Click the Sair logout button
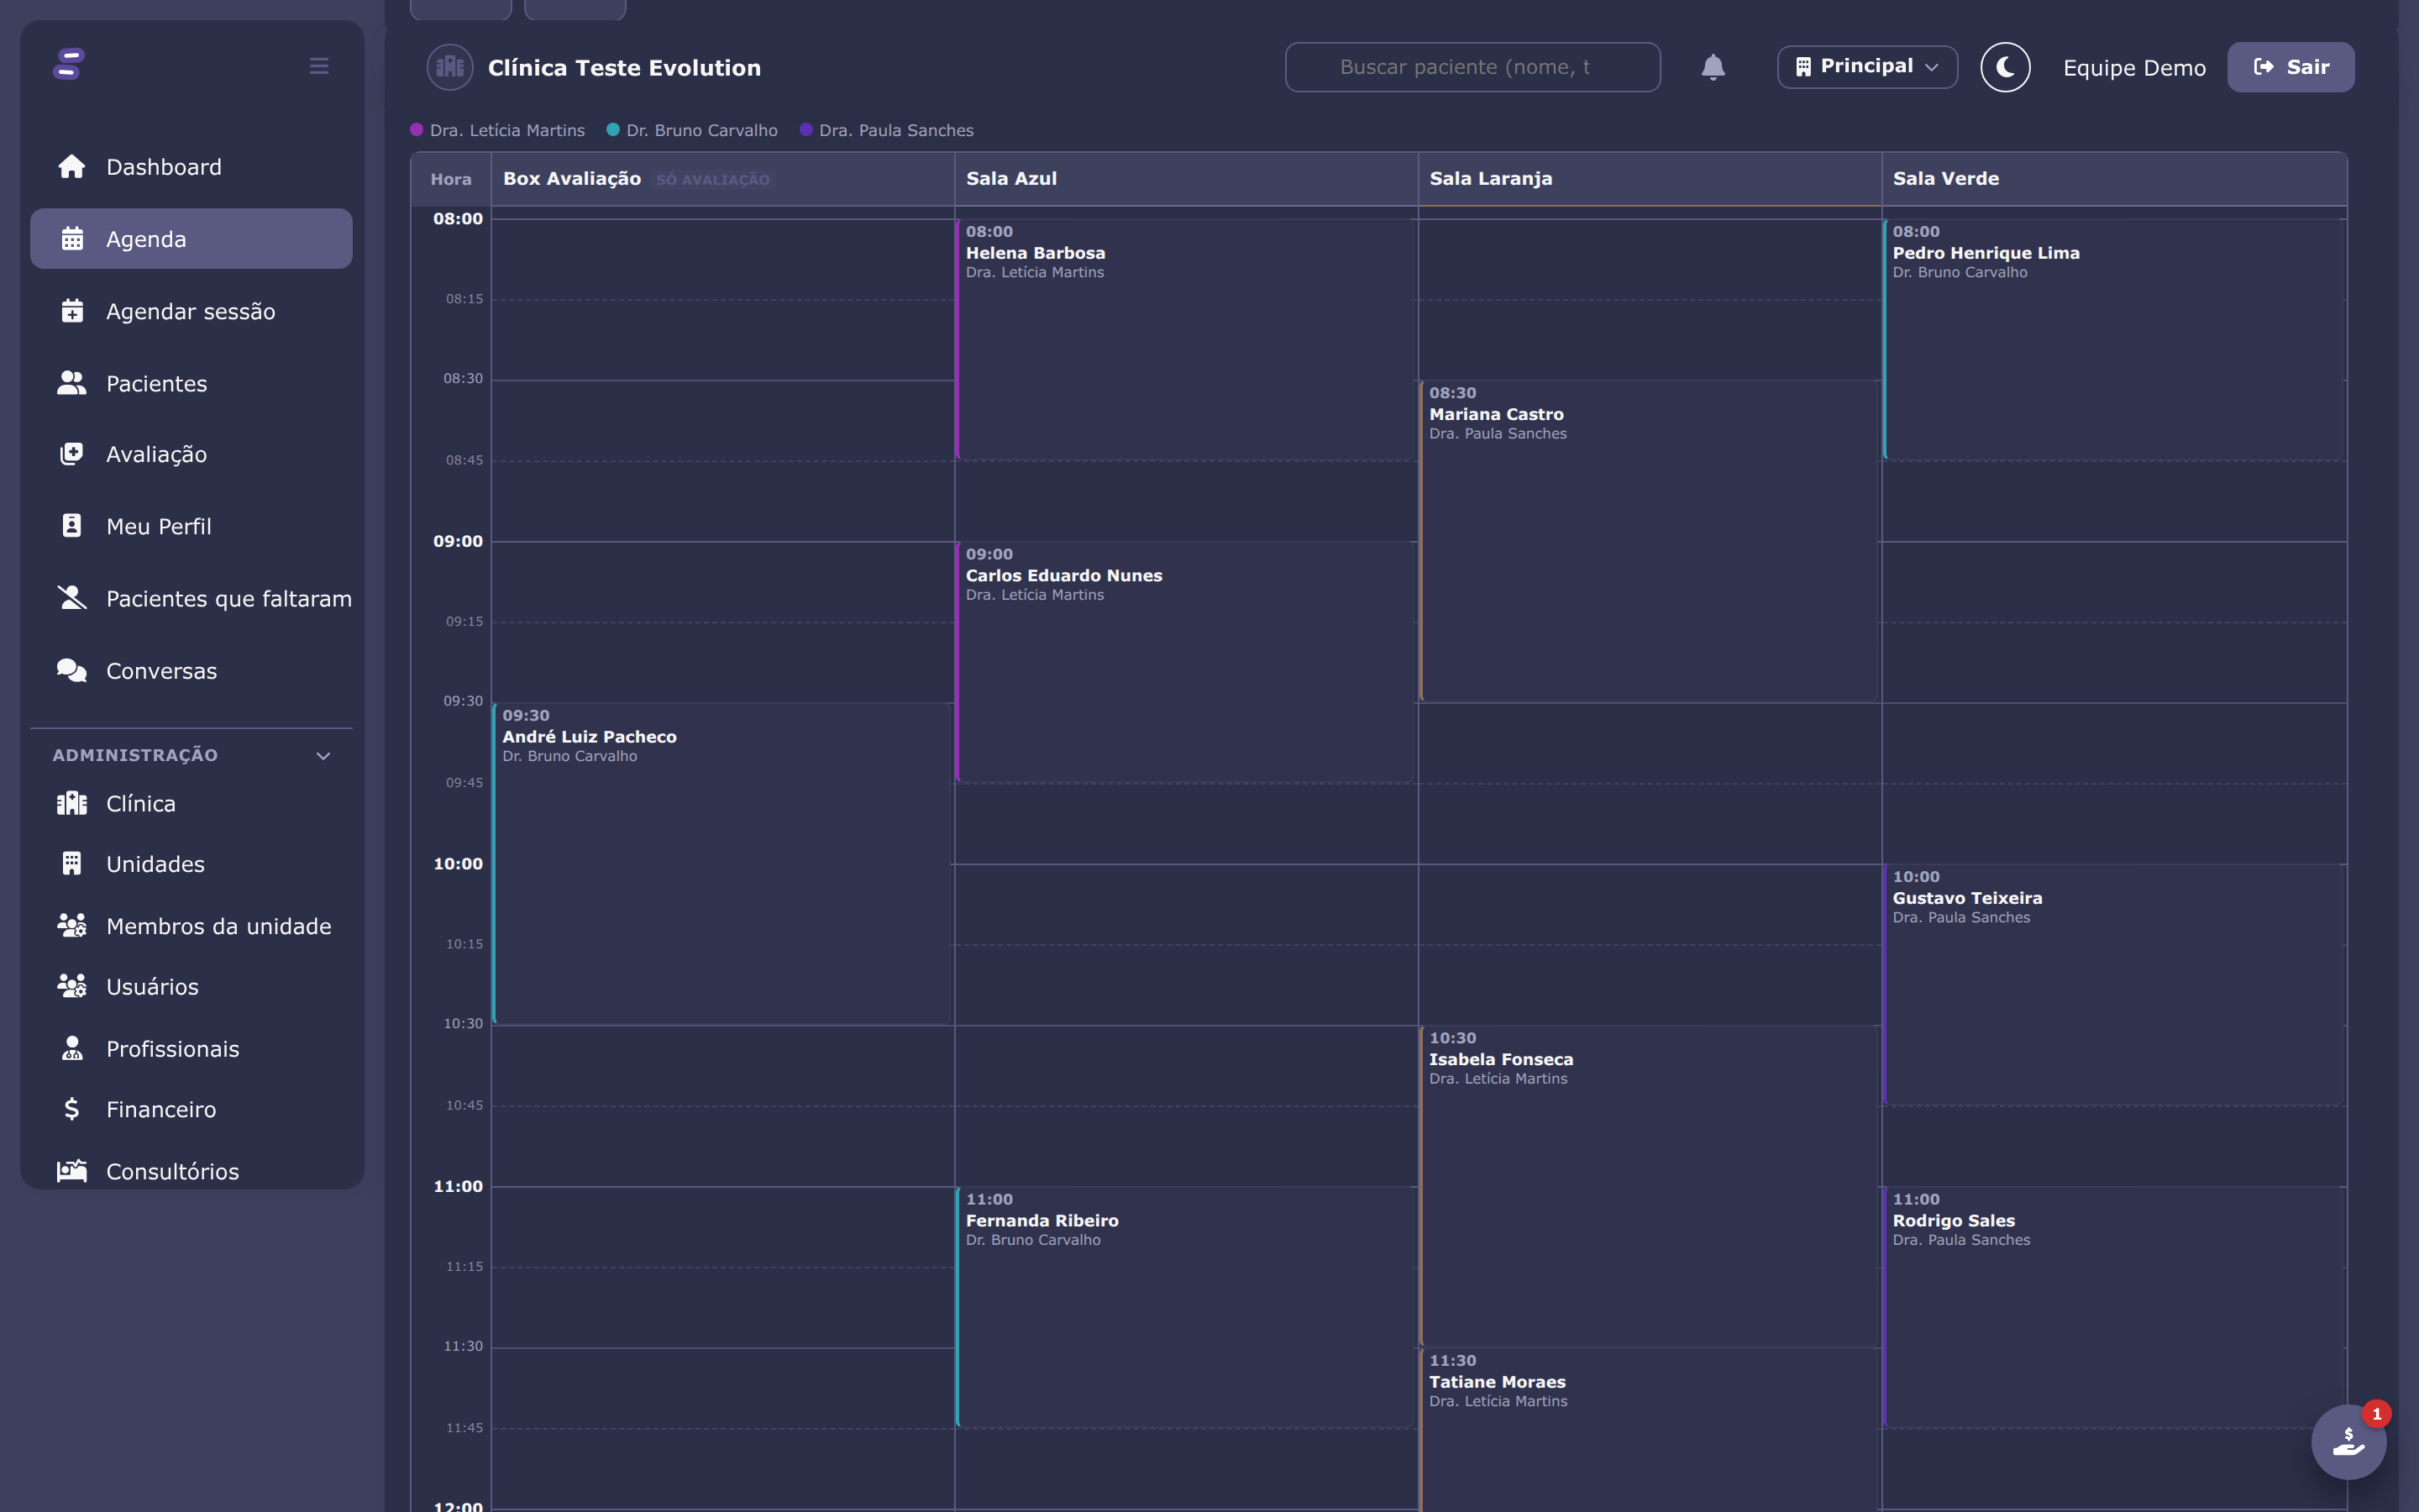Viewport: 2419px width, 1512px height. (2290, 67)
